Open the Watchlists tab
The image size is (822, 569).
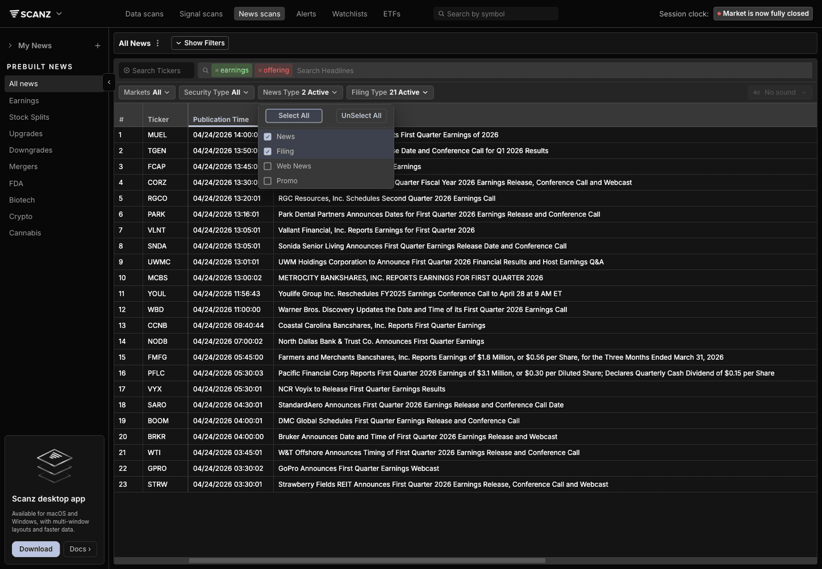click(x=349, y=14)
